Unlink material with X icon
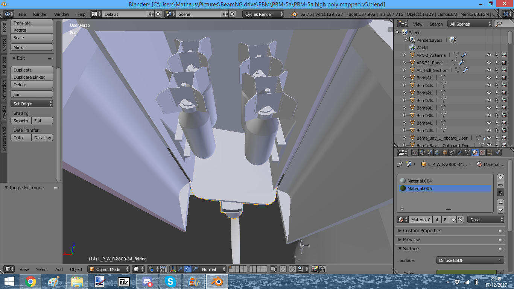Viewport: 514px width, 289px height. click(x=460, y=219)
